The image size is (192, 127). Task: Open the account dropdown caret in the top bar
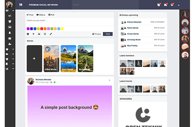point(179,5)
